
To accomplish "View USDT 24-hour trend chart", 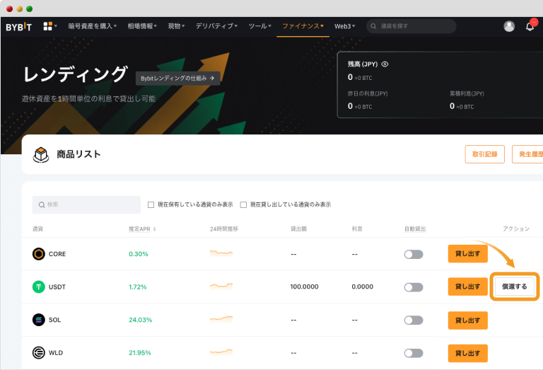I will pyautogui.click(x=221, y=286).
